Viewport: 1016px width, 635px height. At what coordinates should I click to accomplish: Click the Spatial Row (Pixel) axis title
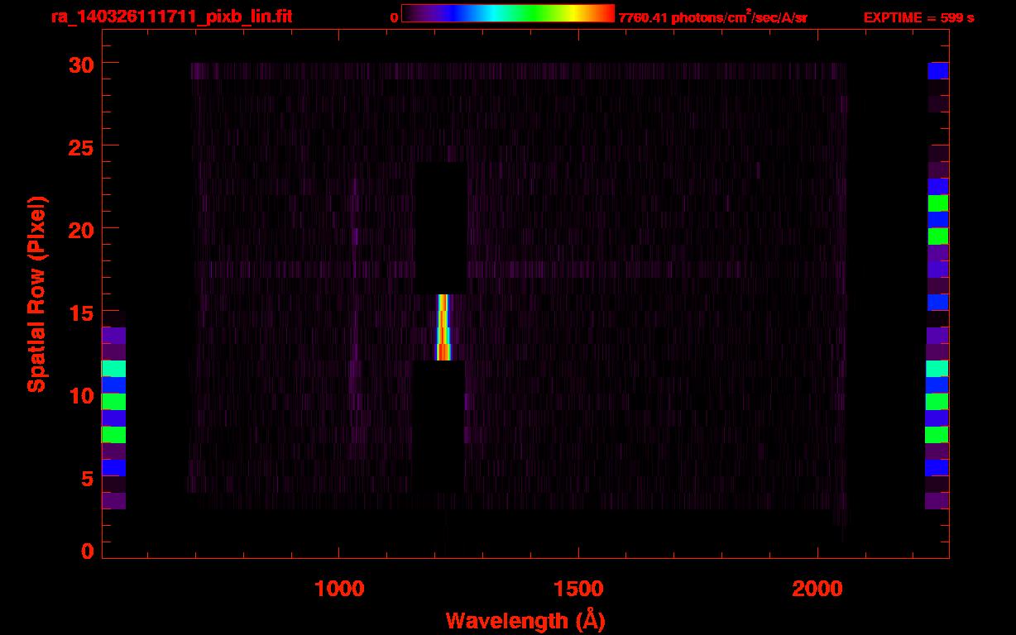(36, 294)
